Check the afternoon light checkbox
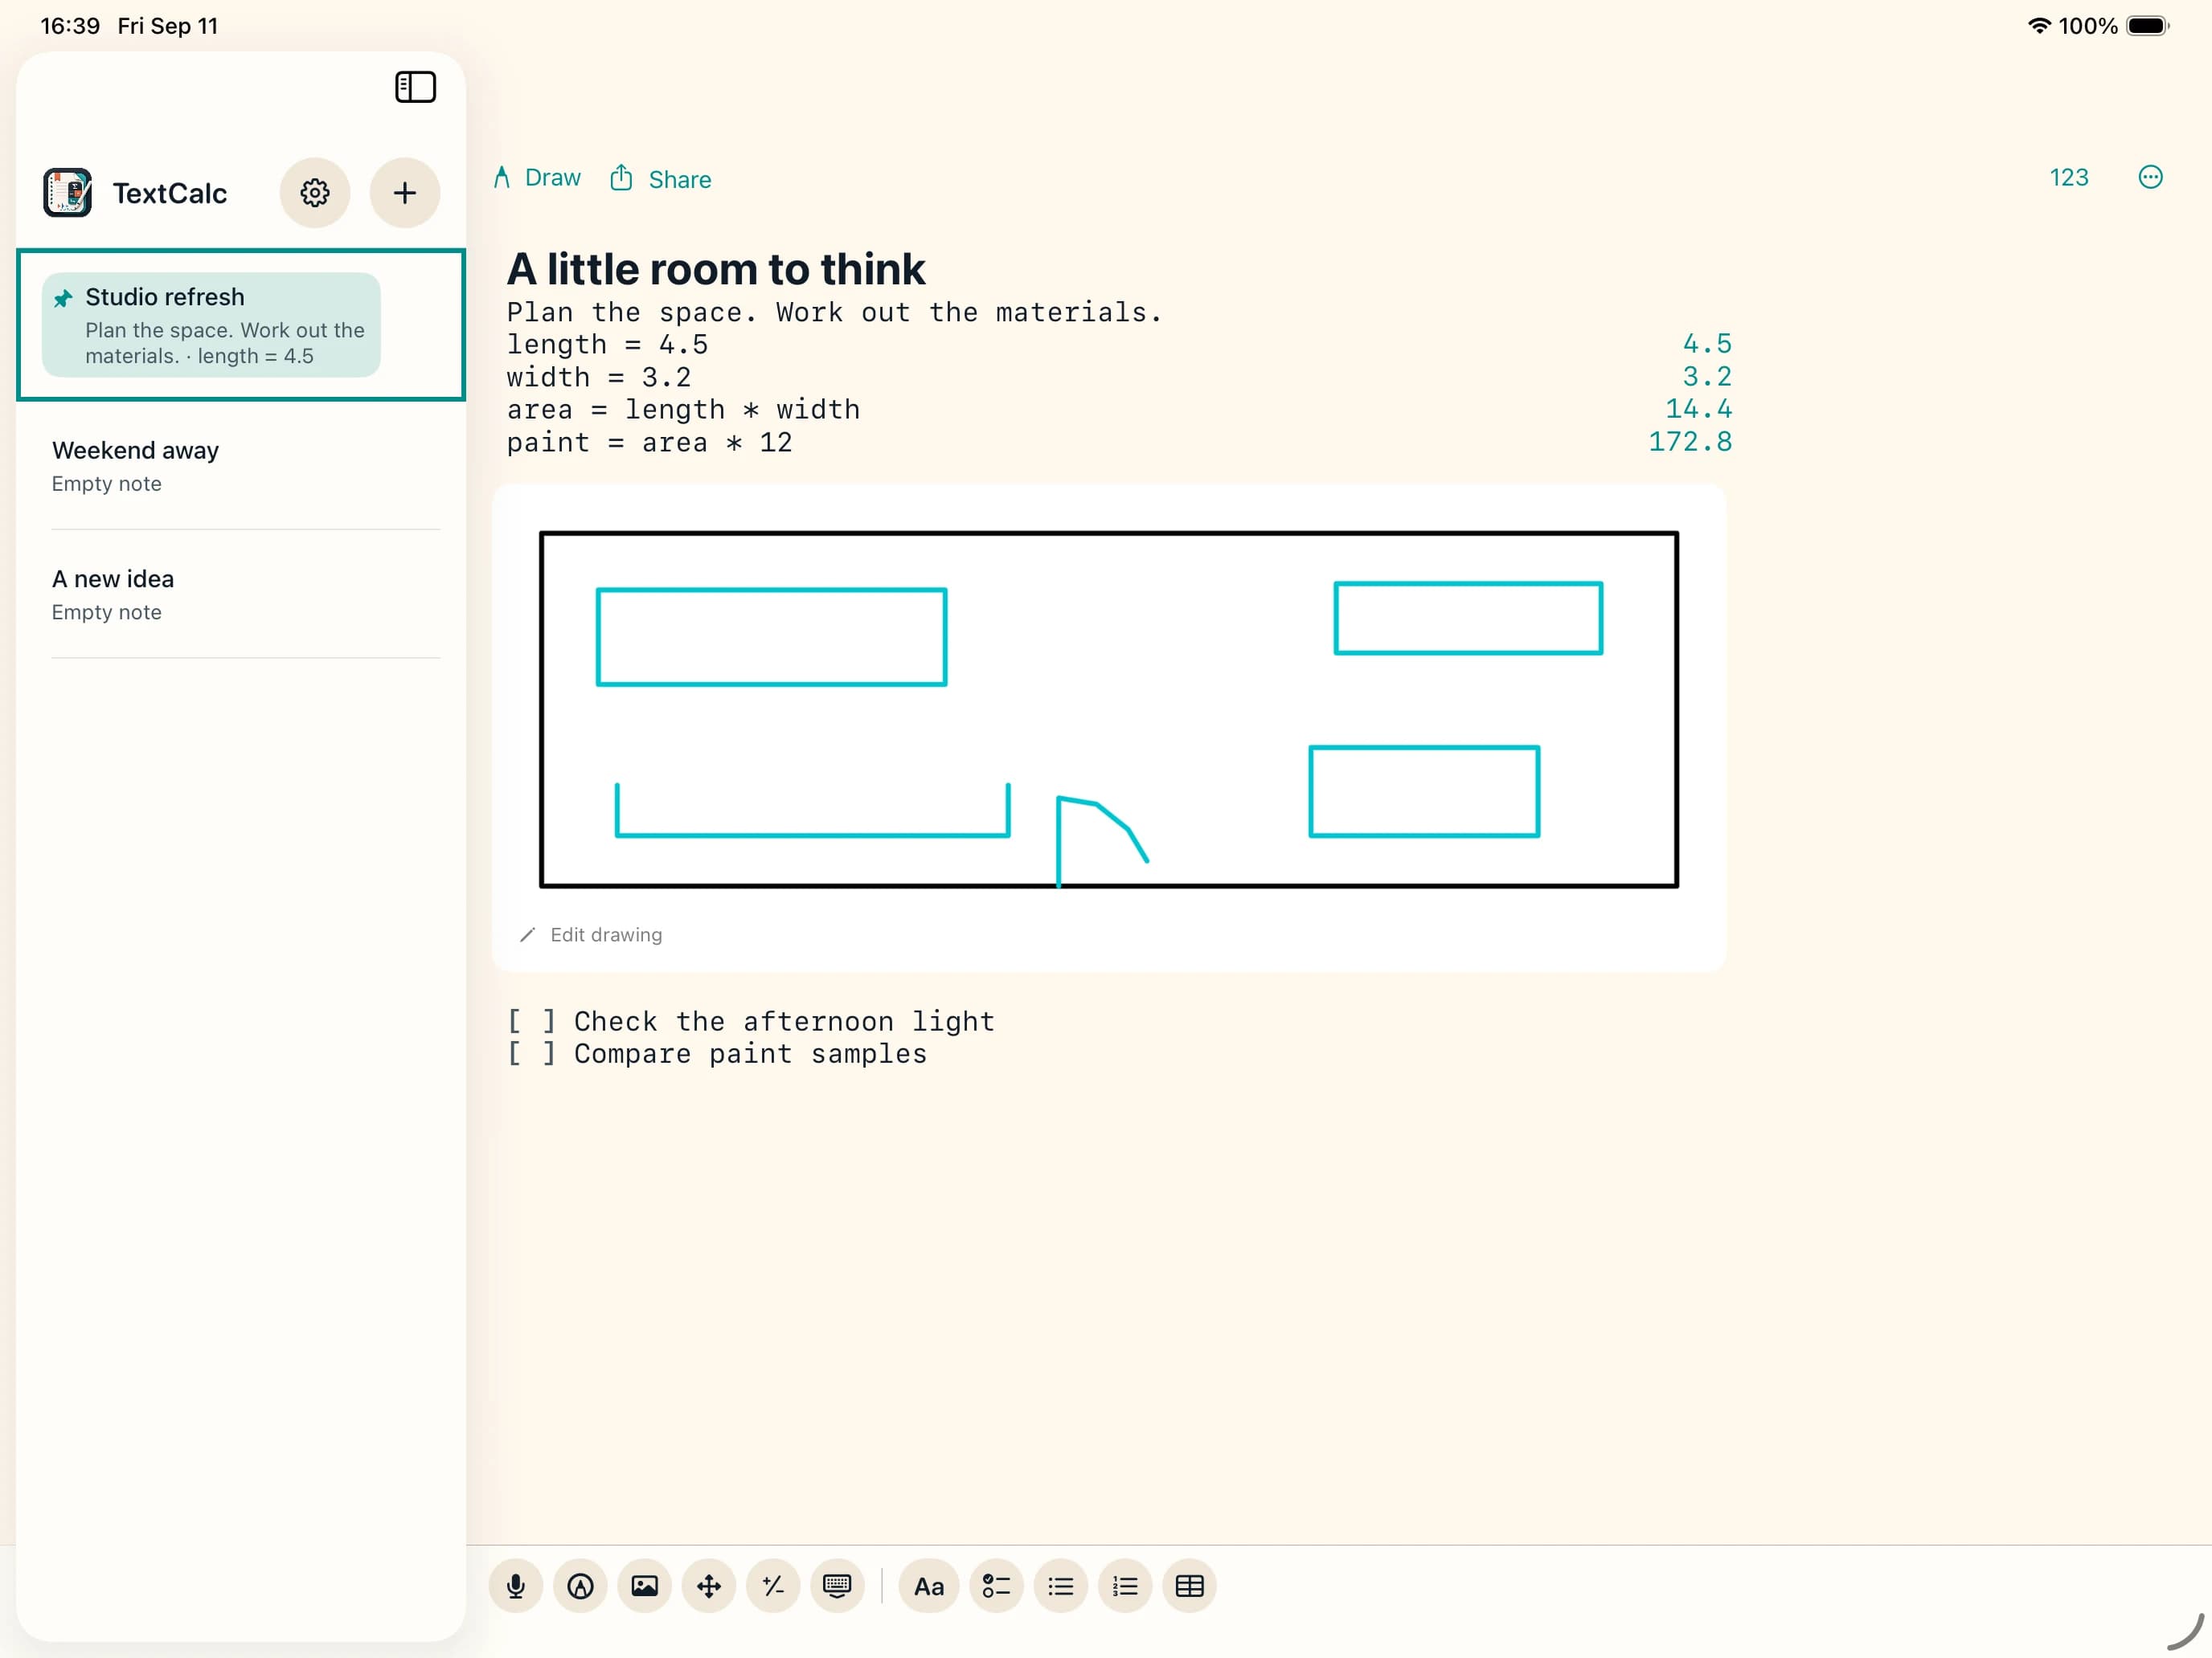This screenshot has height=1658, width=2212. pyautogui.click(x=531, y=1021)
